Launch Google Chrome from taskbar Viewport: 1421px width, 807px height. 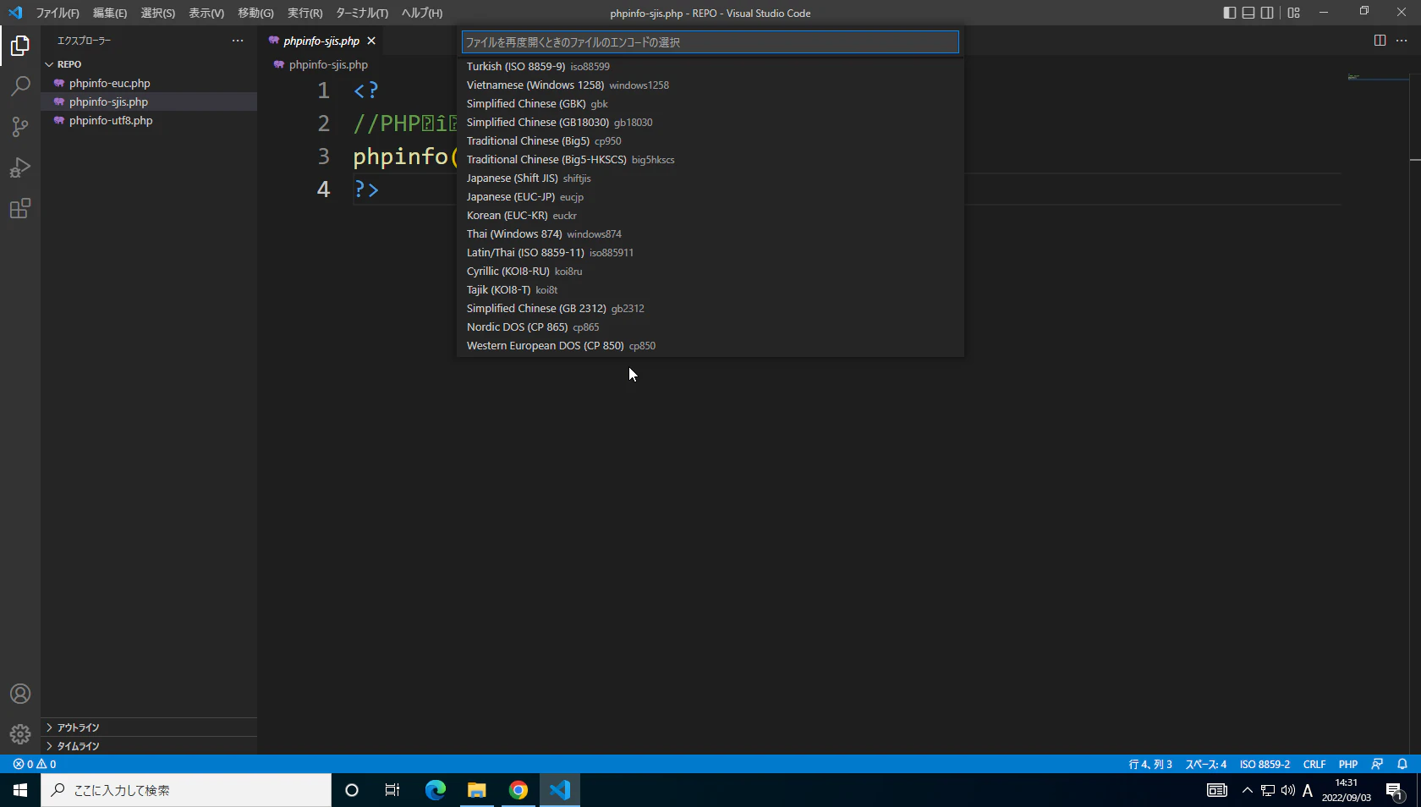(x=518, y=790)
